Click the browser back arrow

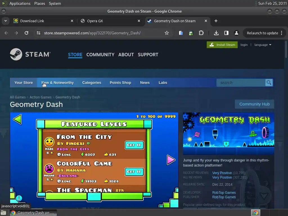(6, 33)
